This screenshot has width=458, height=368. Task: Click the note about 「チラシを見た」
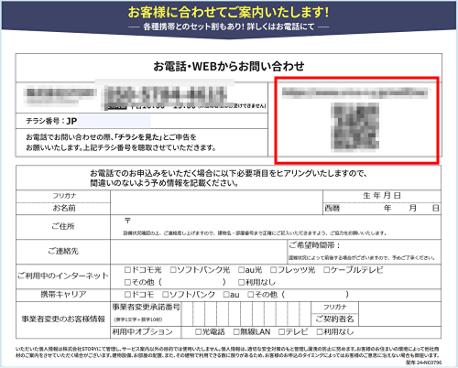coord(121,143)
